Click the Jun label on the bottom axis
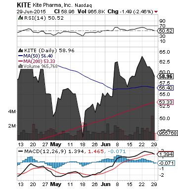The width and height of the screenshot is (178, 189). pyautogui.click(x=105, y=184)
